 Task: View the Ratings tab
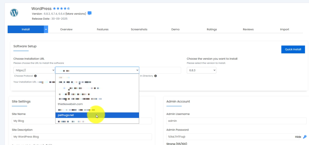[212, 29]
